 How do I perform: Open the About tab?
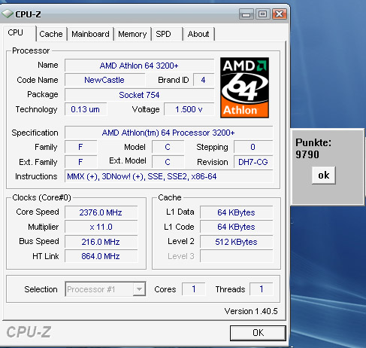(199, 34)
